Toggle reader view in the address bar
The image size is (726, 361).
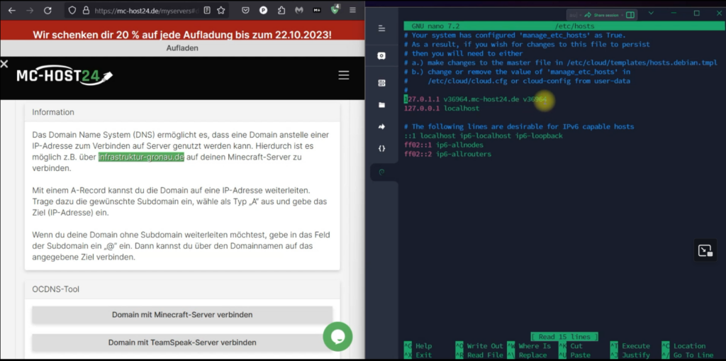pyautogui.click(x=206, y=11)
